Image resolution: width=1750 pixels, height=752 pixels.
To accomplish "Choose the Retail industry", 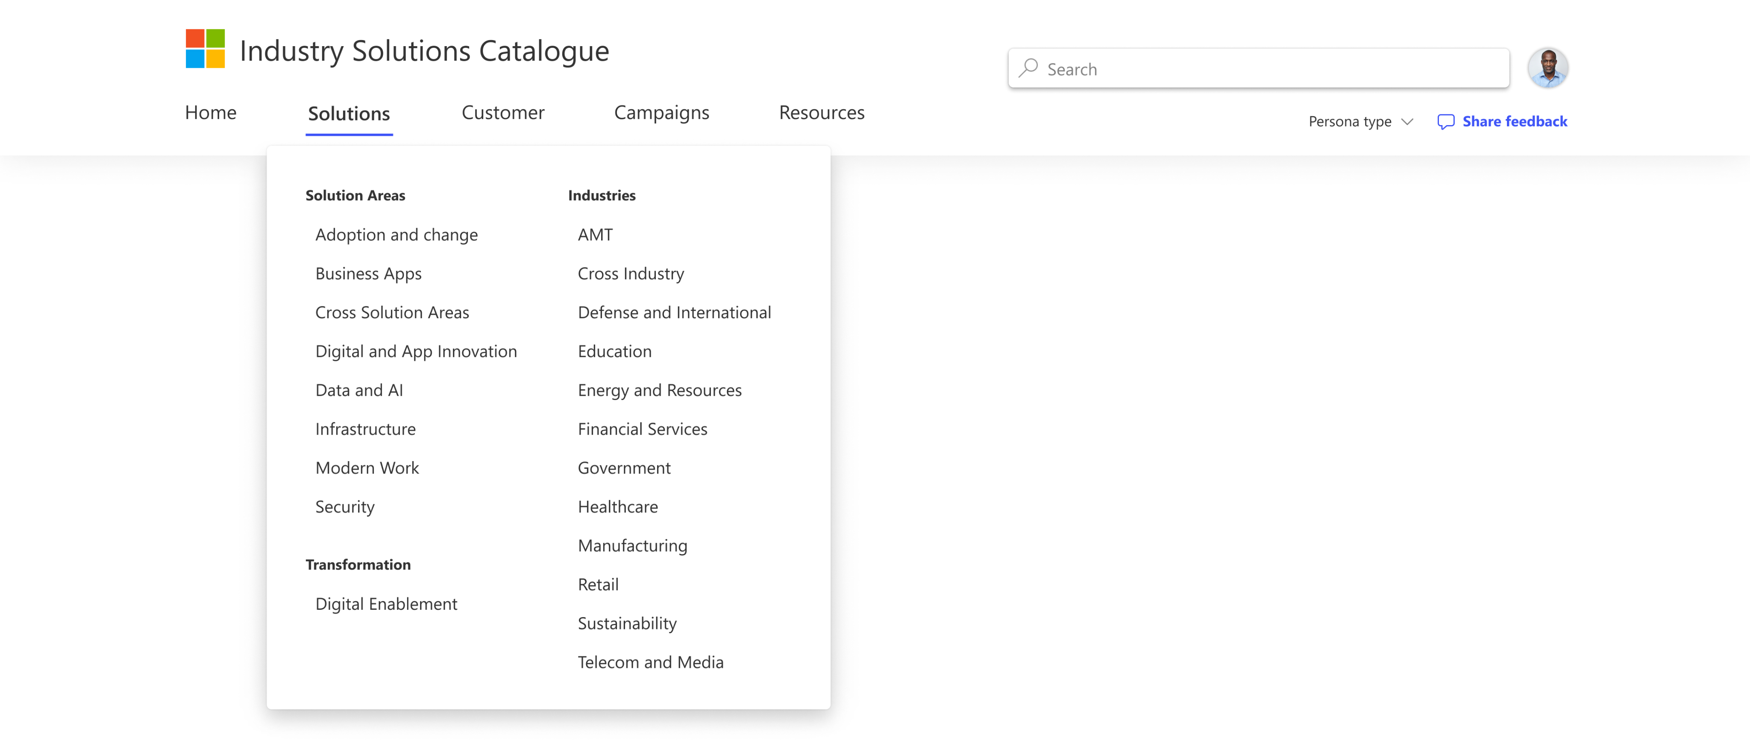I will (598, 584).
